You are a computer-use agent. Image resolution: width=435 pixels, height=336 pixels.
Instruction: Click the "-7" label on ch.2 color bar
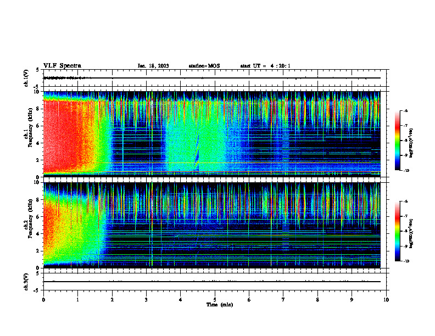[x=405, y=216]
